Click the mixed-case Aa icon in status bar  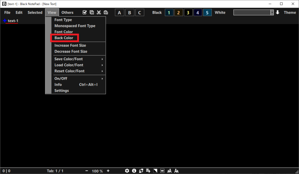click(176, 171)
